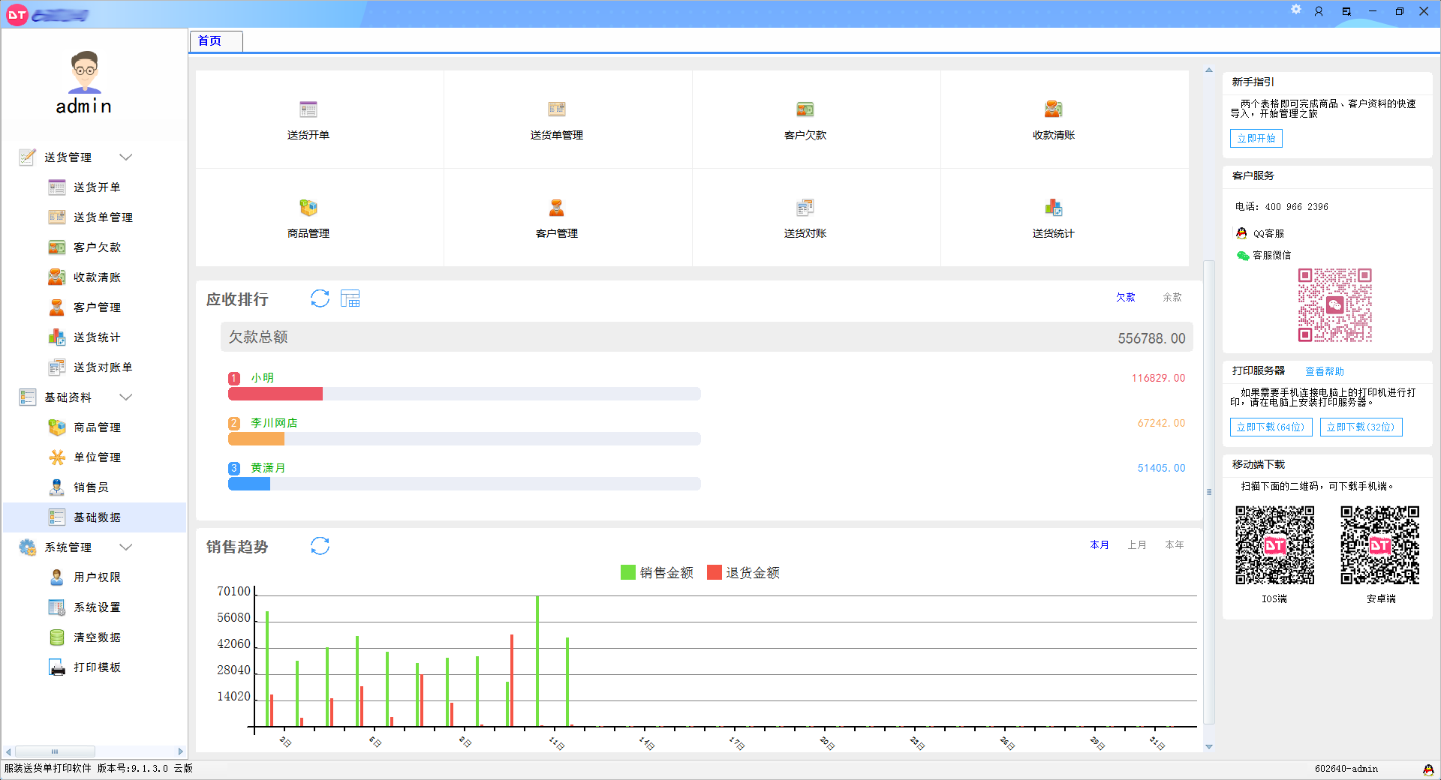
Task: Open table view icon beside 应收排行
Action: pos(350,298)
